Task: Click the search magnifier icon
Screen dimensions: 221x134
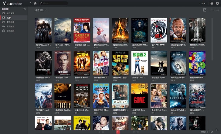Action: (x=41, y=3)
